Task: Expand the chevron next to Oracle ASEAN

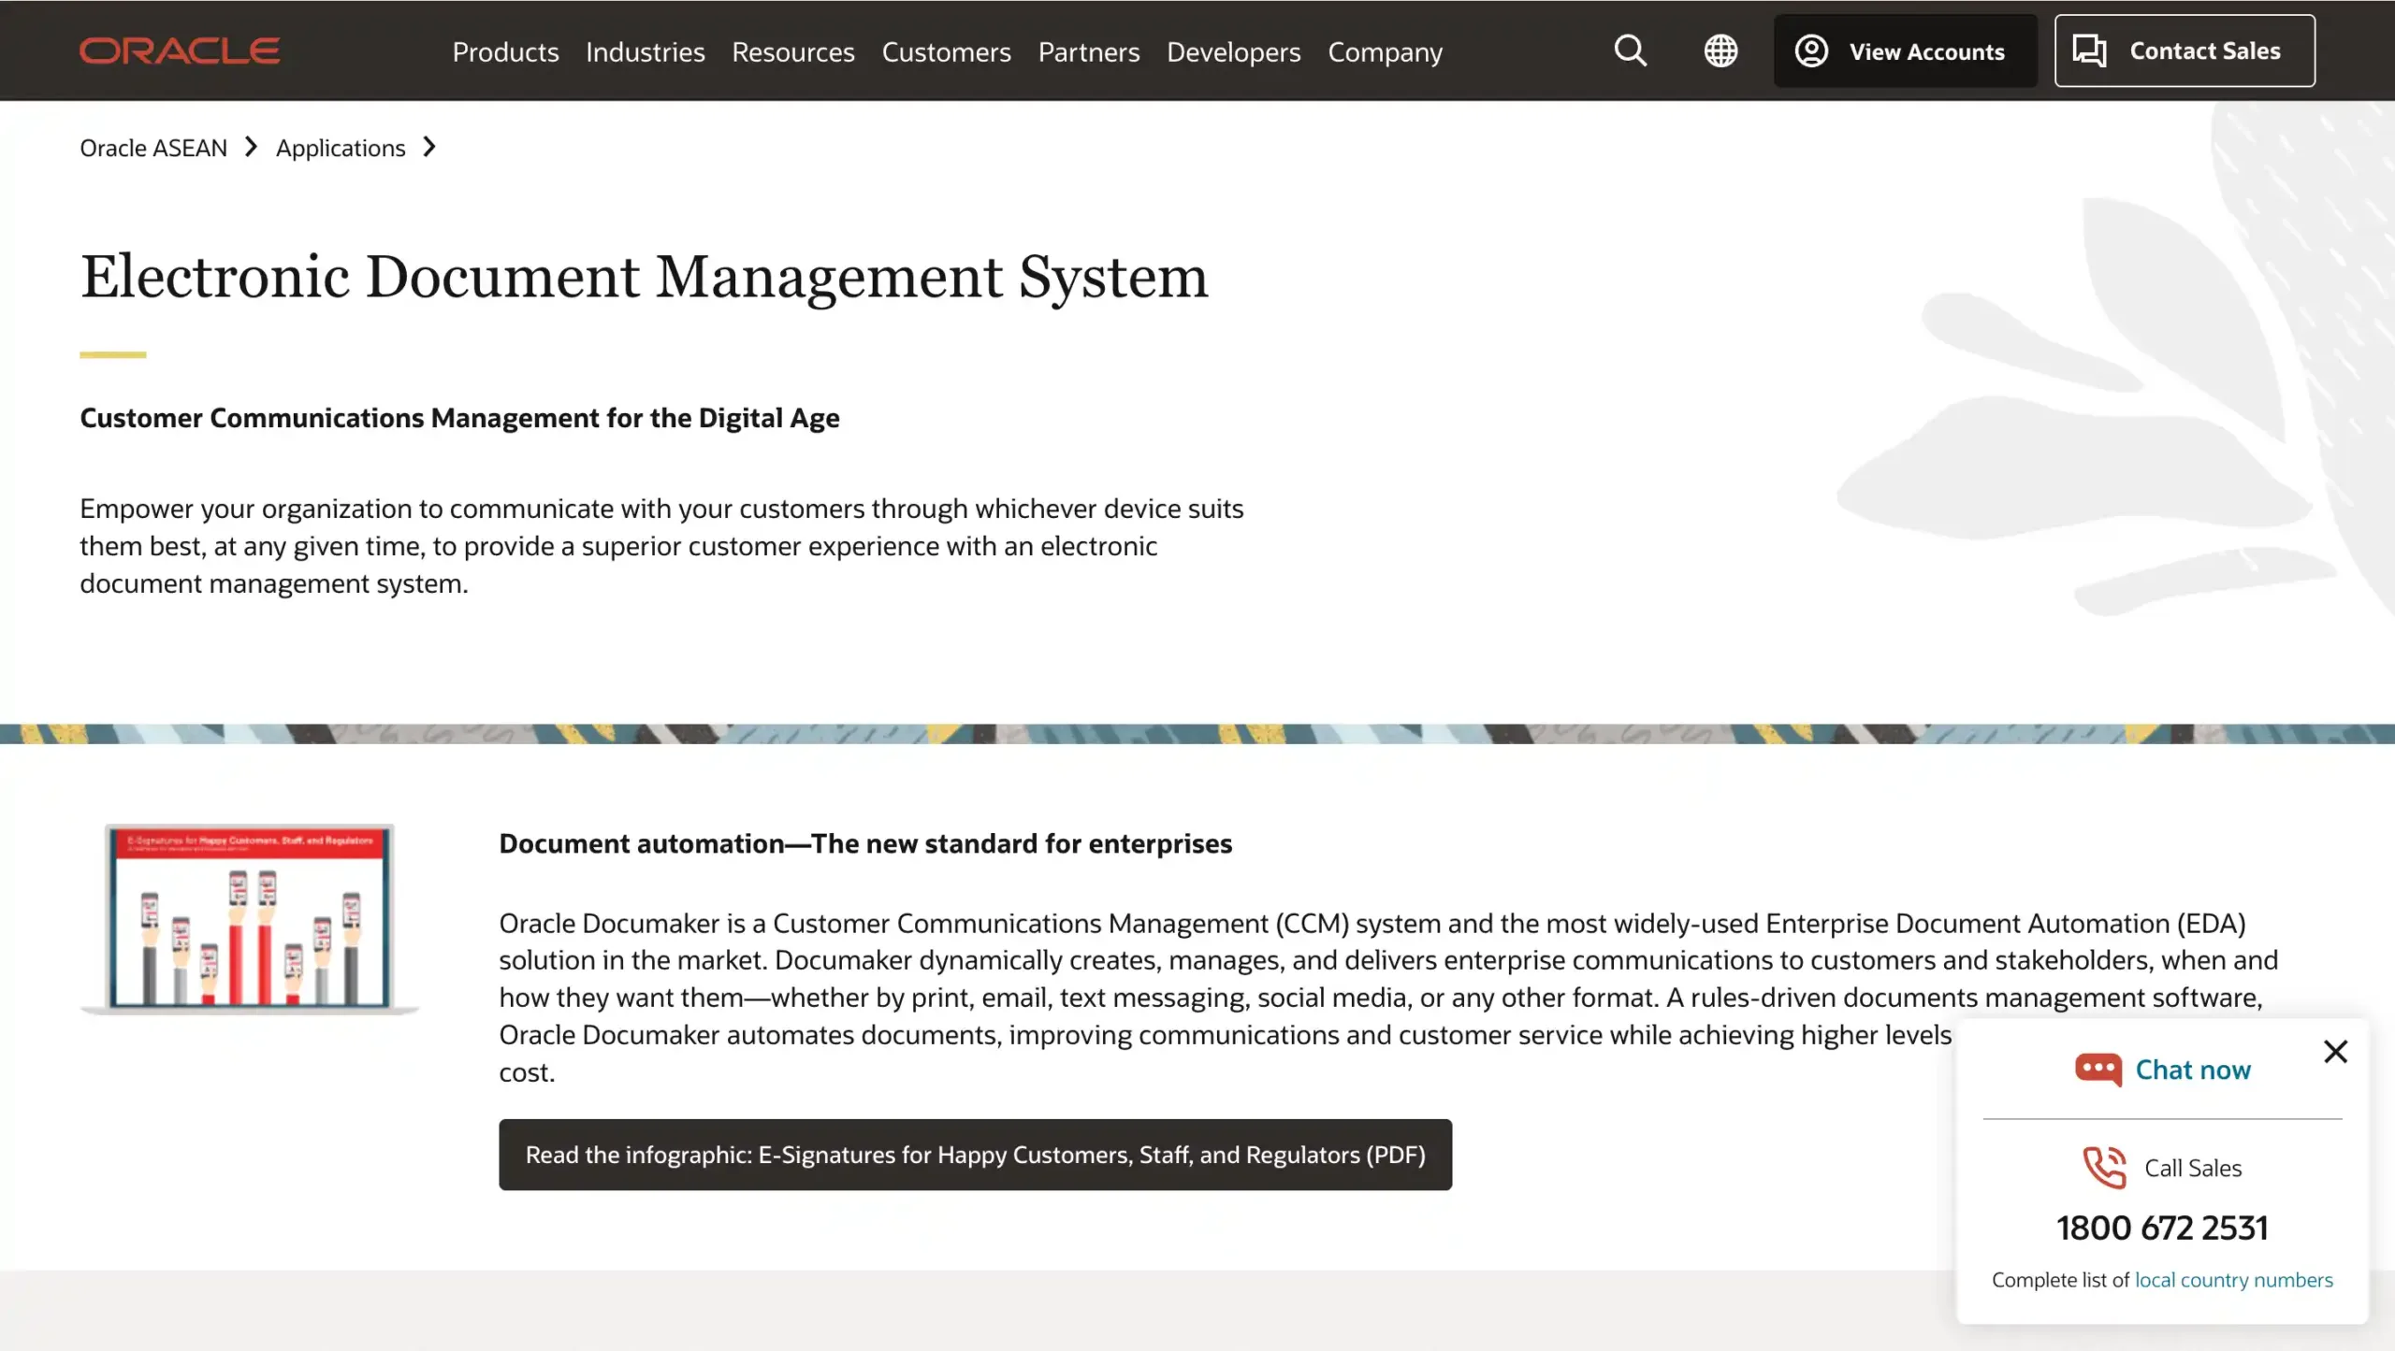Action: 250,147
